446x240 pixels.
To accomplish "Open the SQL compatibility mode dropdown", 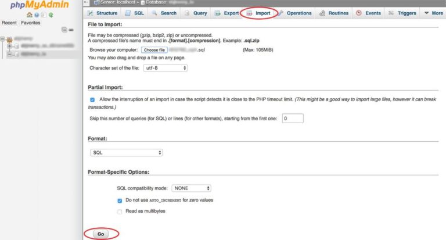I will tap(191, 188).
